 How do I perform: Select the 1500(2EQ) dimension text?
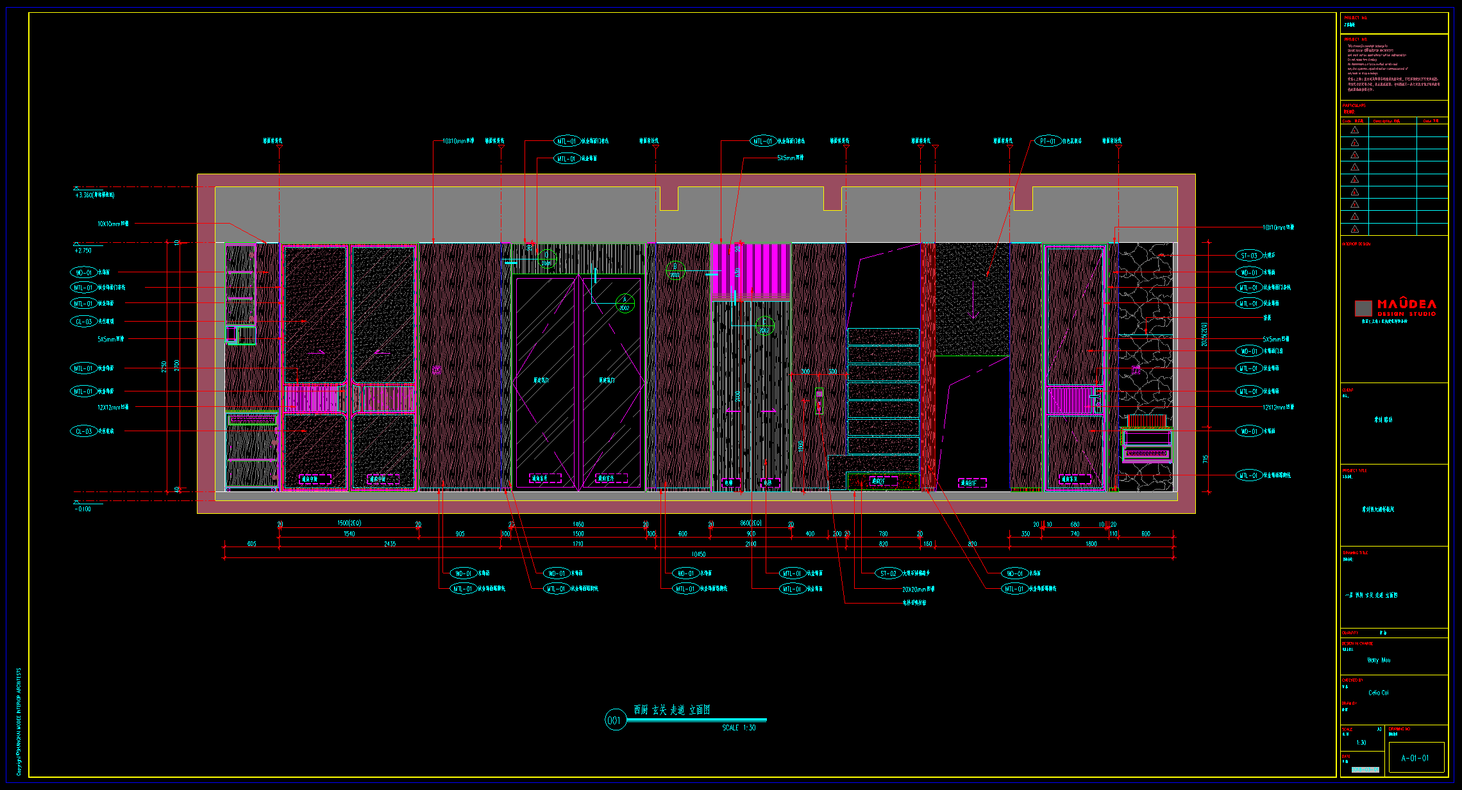[349, 523]
